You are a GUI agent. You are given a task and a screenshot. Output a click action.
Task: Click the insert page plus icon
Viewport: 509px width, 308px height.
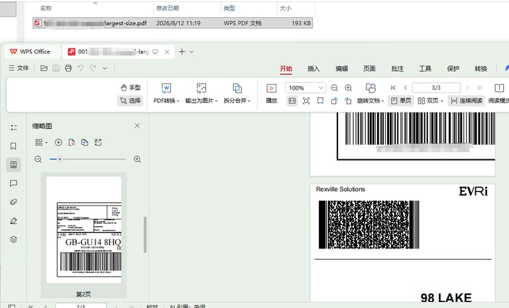coord(58,142)
